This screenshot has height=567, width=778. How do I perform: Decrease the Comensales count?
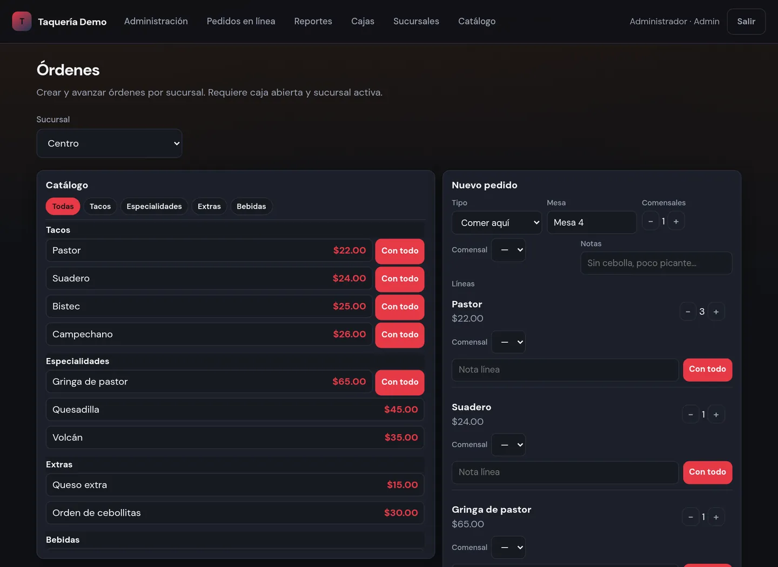(650, 221)
